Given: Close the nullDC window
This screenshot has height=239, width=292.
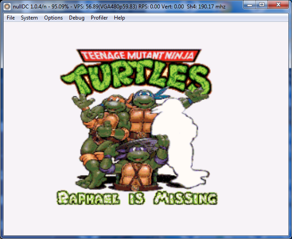Looking at the screenshot, I should pos(278,4).
